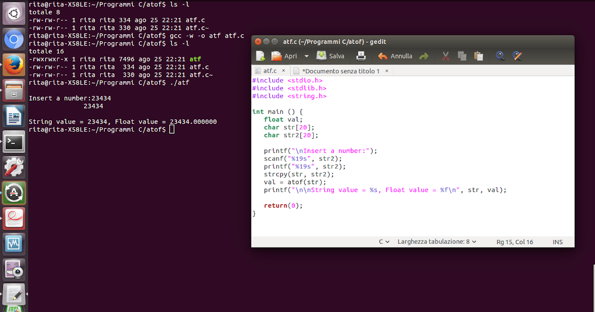Place the cursor in the terminal prompt line

pyautogui.click(x=171, y=129)
